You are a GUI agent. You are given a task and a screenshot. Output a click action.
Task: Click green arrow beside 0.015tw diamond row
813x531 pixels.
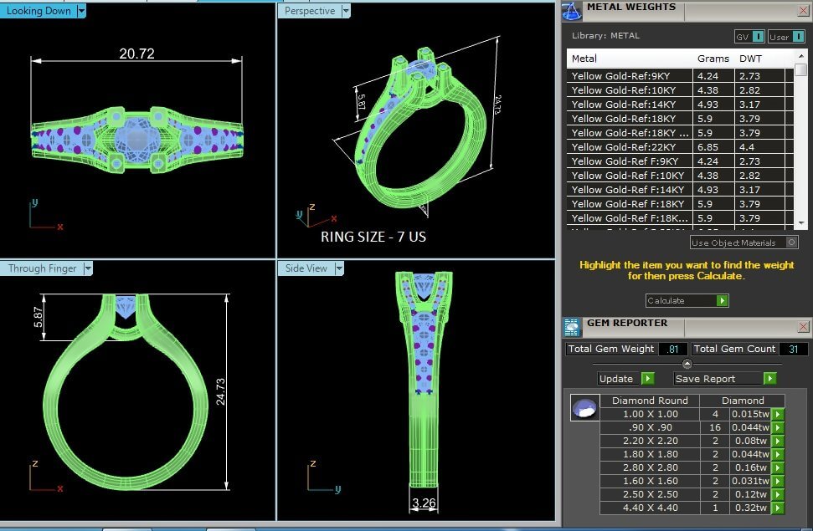pyautogui.click(x=778, y=415)
